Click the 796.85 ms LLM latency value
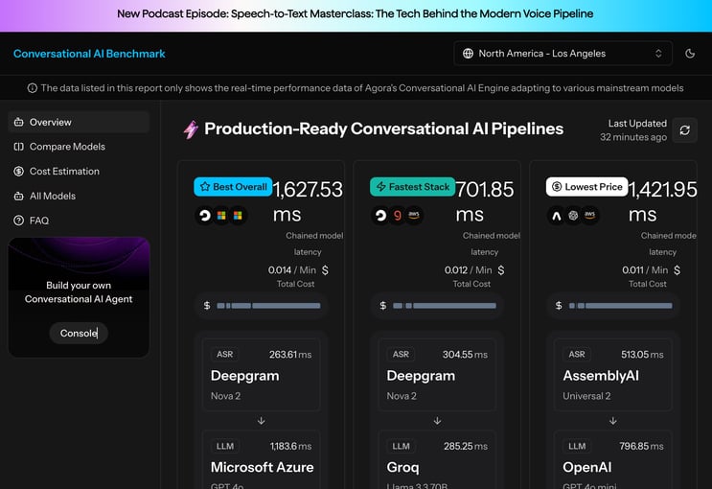 [641, 446]
